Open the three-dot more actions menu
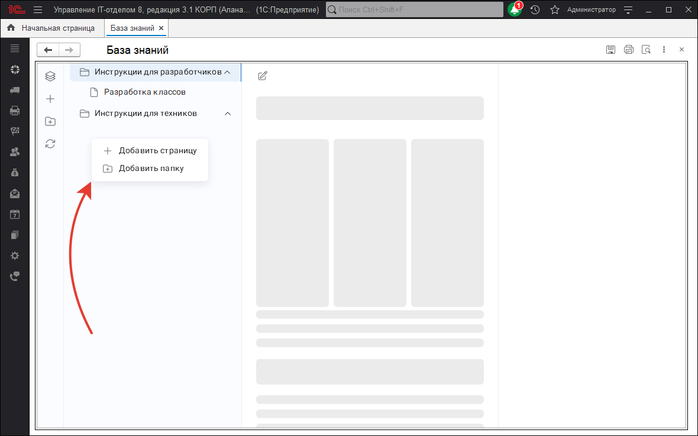Viewport: 698px width, 436px height. (x=664, y=50)
